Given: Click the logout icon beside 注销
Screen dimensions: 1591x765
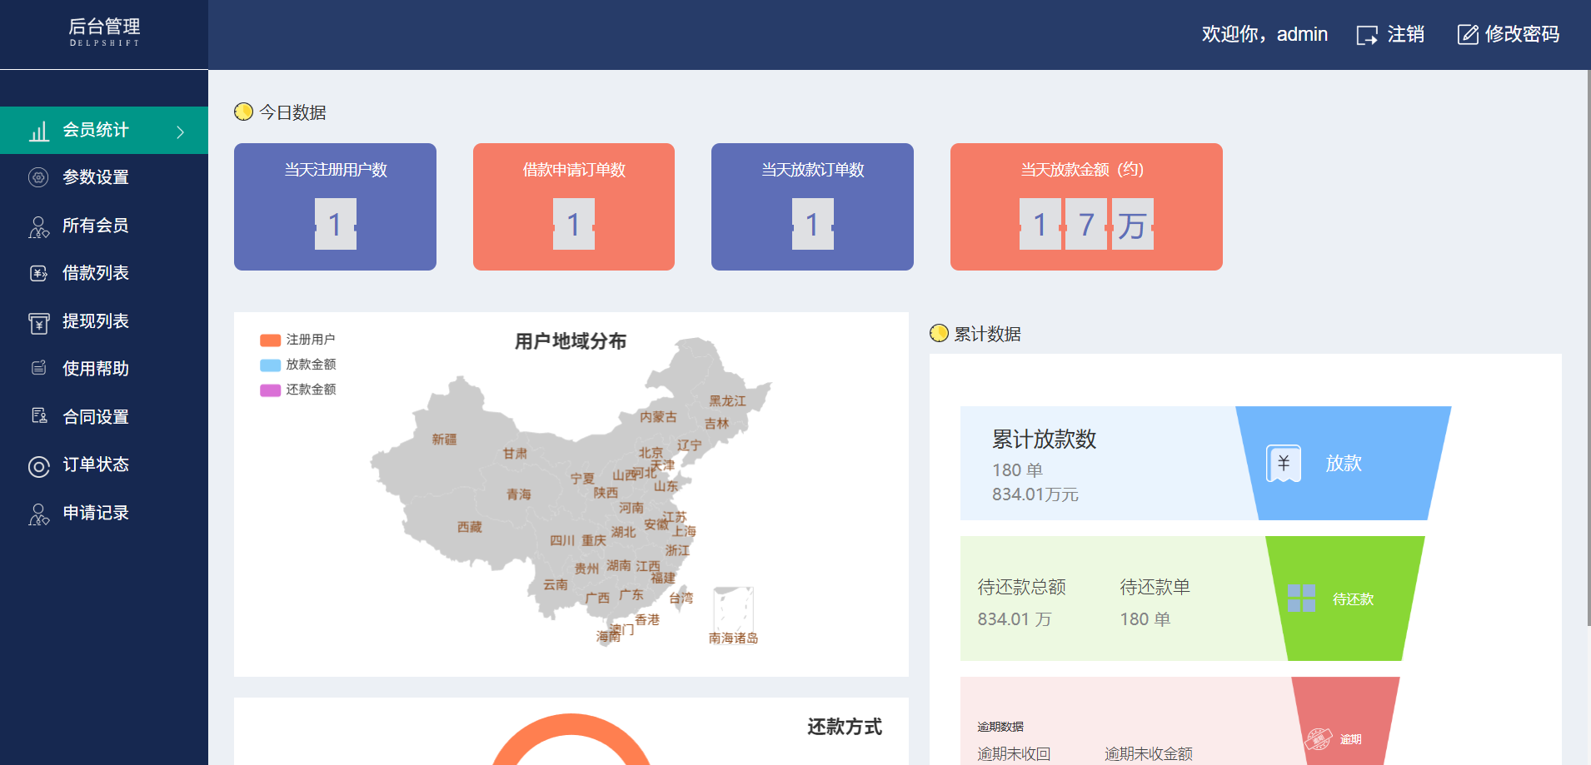Looking at the screenshot, I should (1366, 35).
